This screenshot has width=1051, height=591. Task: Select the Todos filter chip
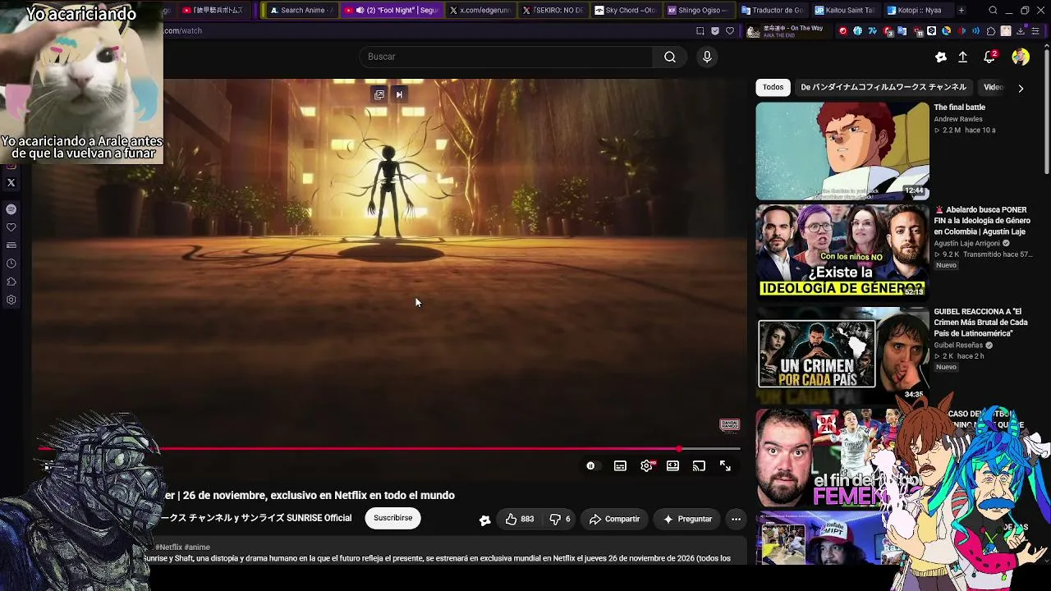[x=773, y=87]
